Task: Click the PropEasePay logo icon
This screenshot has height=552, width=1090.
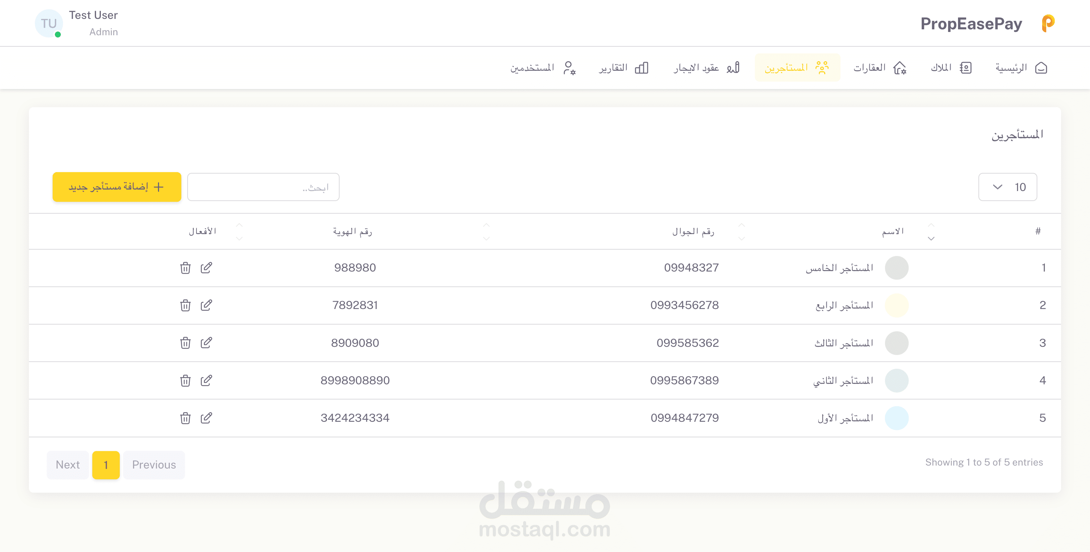Action: click(x=1048, y=23)
